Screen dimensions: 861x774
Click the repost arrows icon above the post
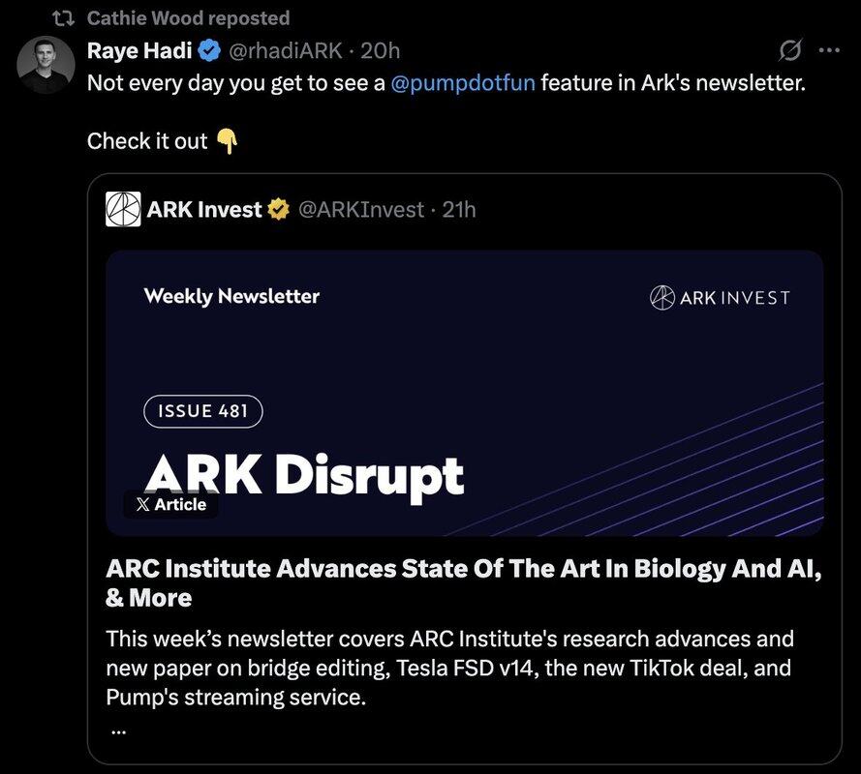click(x=62, y=18)
